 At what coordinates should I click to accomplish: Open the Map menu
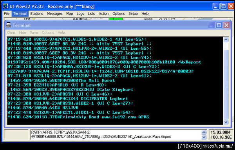click(x=70, y=14)
